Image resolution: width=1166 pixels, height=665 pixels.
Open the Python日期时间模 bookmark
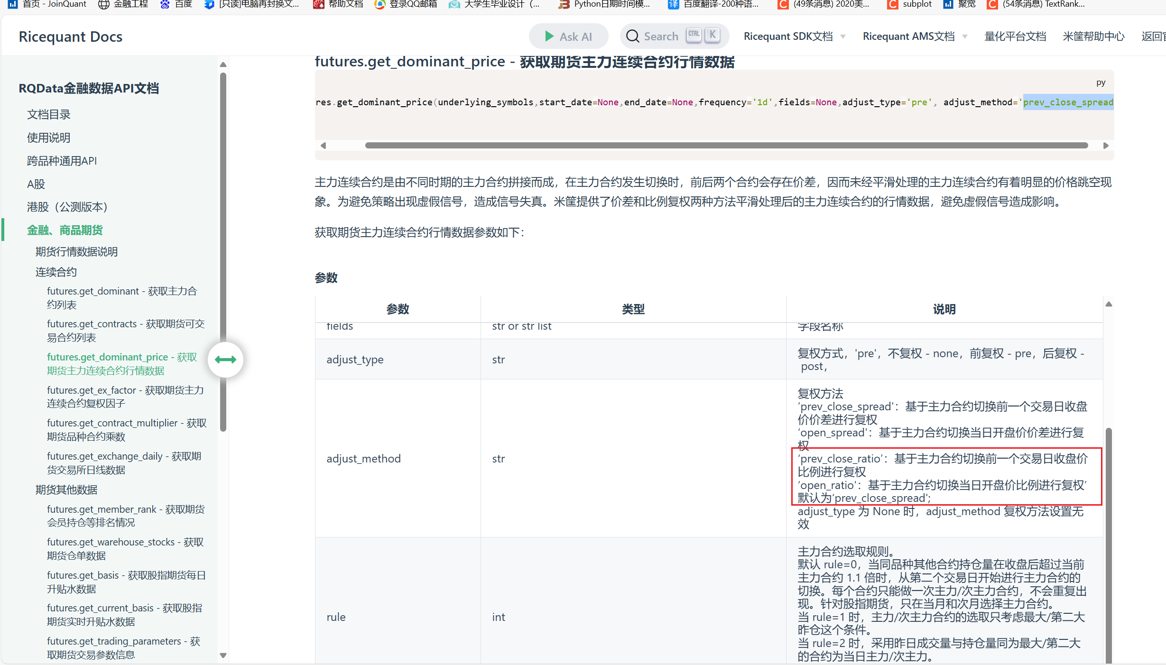tap(604, 4)
